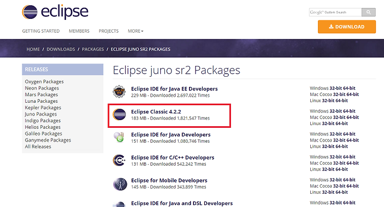Download Mobile Developers Linux 32-bit
This screenshot has width=384, height=207.
pos(328,192)
